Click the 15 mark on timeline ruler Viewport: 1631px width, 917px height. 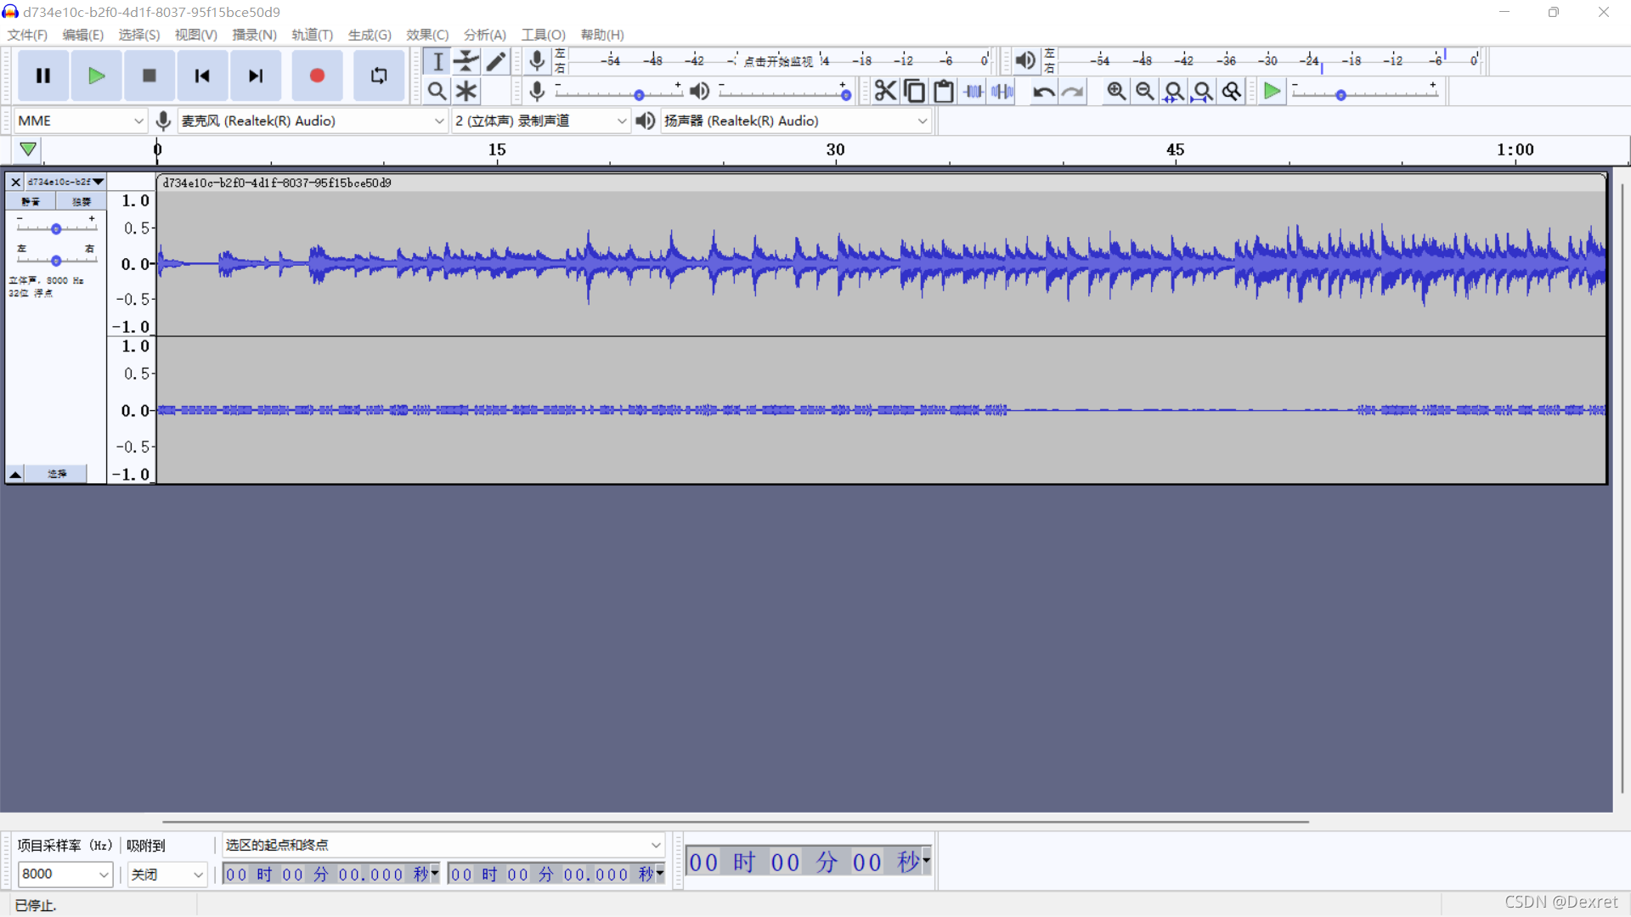(497, 150)
